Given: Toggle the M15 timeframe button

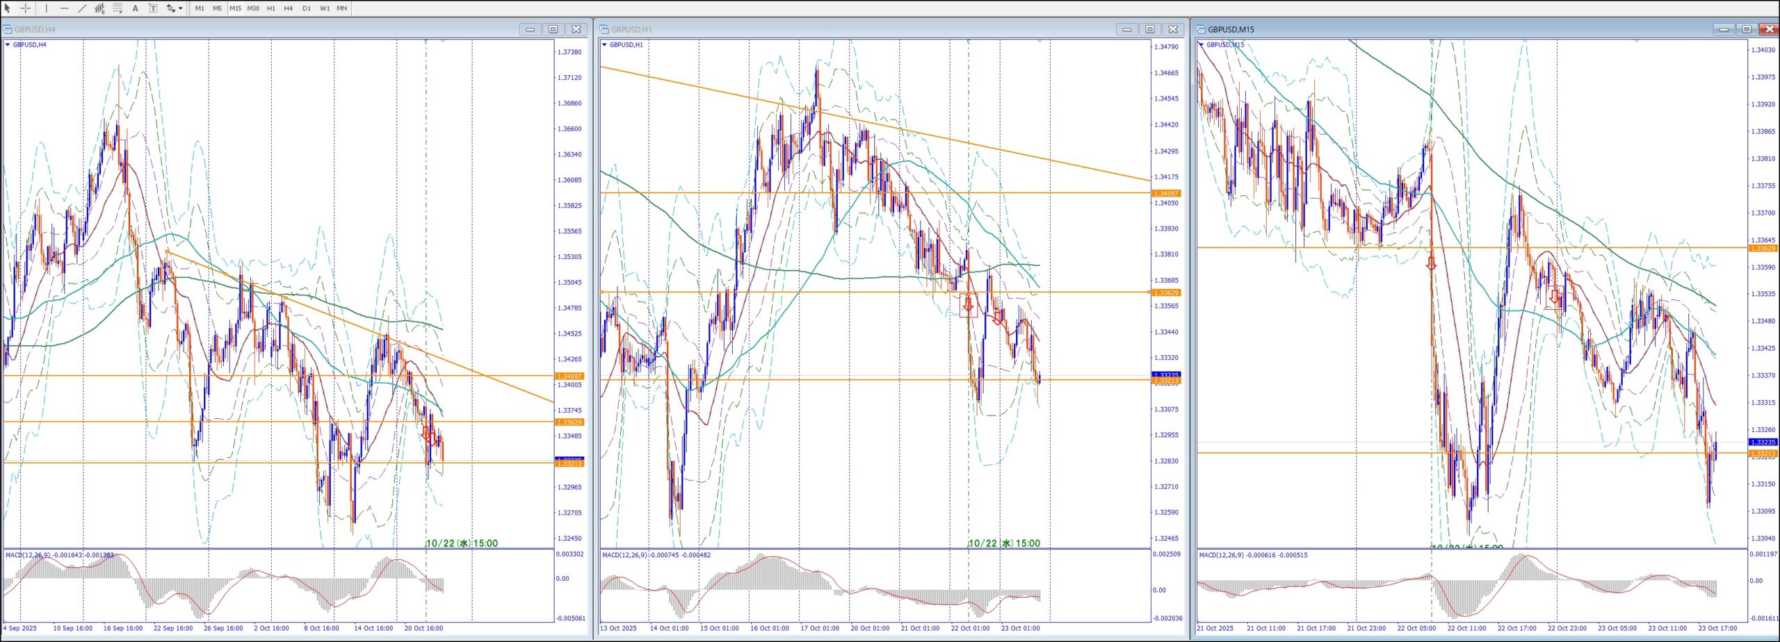Looking at the screenshot, I should tap(235, 8).
